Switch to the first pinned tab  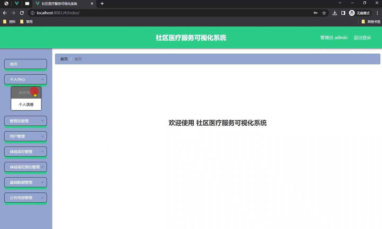coord(6,3)
